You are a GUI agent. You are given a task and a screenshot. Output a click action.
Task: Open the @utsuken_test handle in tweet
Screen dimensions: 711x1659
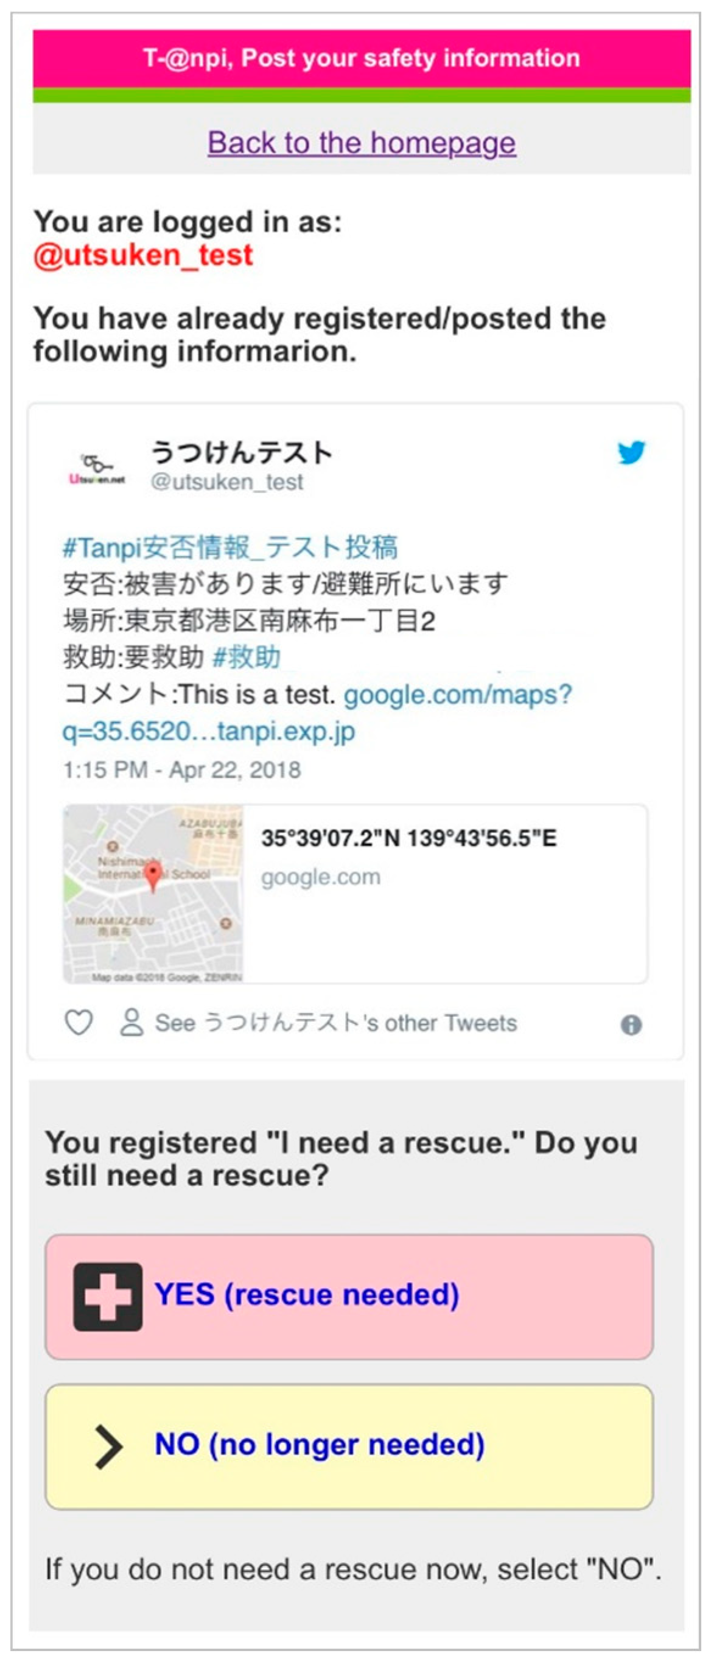pyautogui.click(x=226, y=482)
